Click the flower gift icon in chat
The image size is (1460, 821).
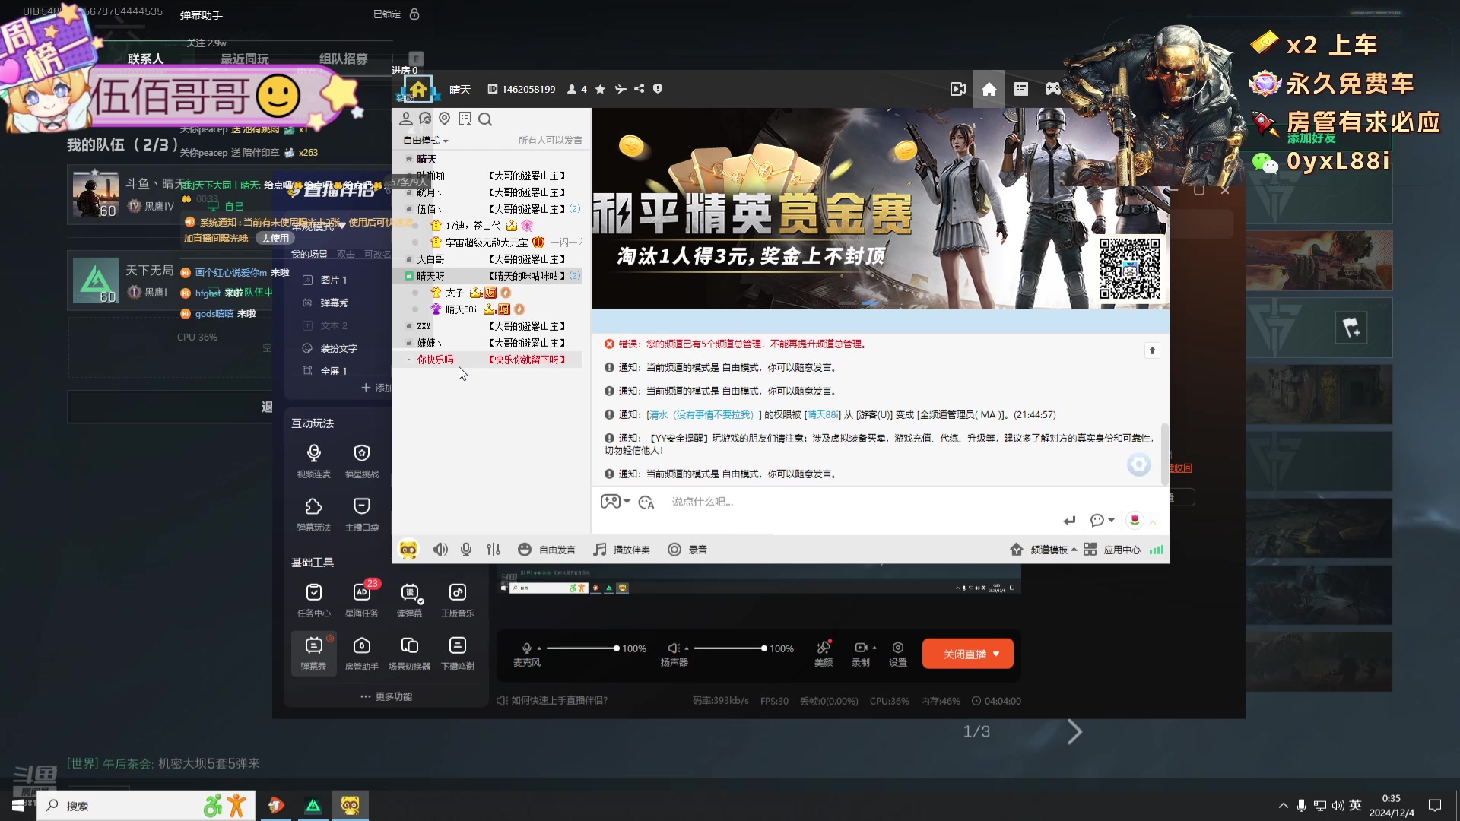coord(1135,520)
